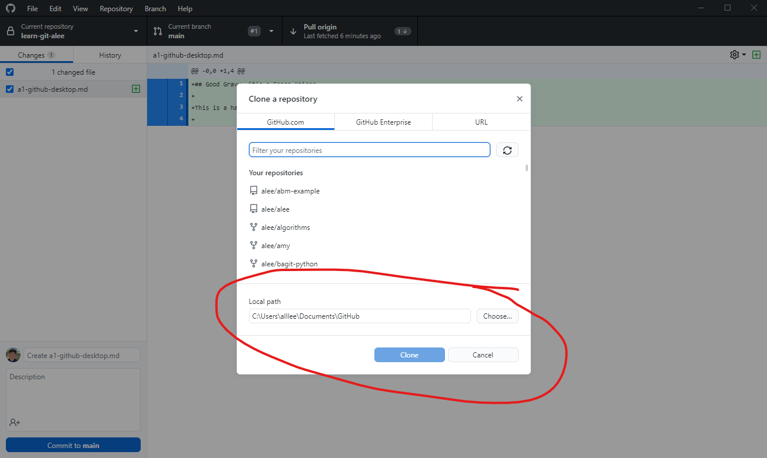Select the alee/algorithms repository

[384, 228]
